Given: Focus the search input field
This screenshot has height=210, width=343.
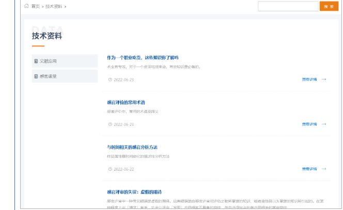Looking at the screenshot, I should click(288, 6).
